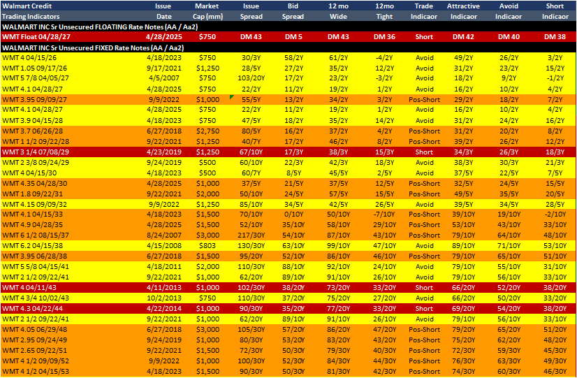Viewport: 577px width, 378px height.
Task: Click the green comment indicator triangle
Action: pos(231,96)
